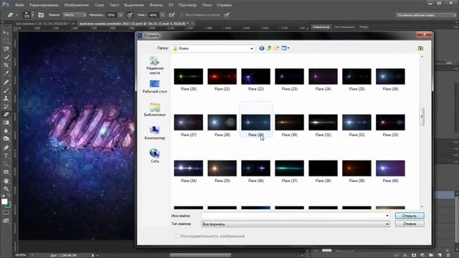Tick the Последовательность изображений checkbox

(177, 236)
